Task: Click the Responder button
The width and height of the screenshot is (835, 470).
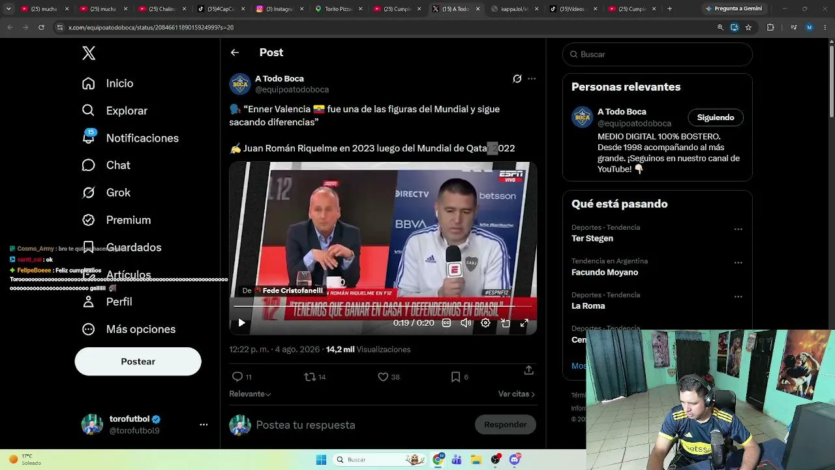Action: [x=506, y=424]
